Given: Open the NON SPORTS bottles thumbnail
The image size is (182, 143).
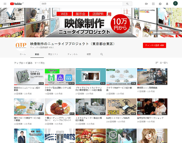Looking at the screenshot, I should 60,136.
